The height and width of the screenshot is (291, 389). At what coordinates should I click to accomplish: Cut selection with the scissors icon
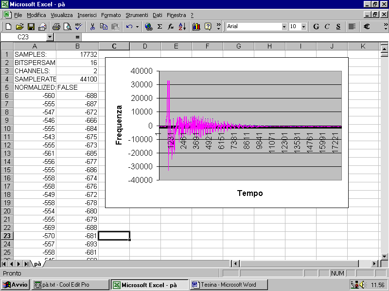pos(92,27)
